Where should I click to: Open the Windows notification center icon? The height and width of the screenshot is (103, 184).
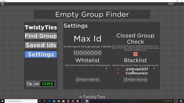click(x=181, y=101)
